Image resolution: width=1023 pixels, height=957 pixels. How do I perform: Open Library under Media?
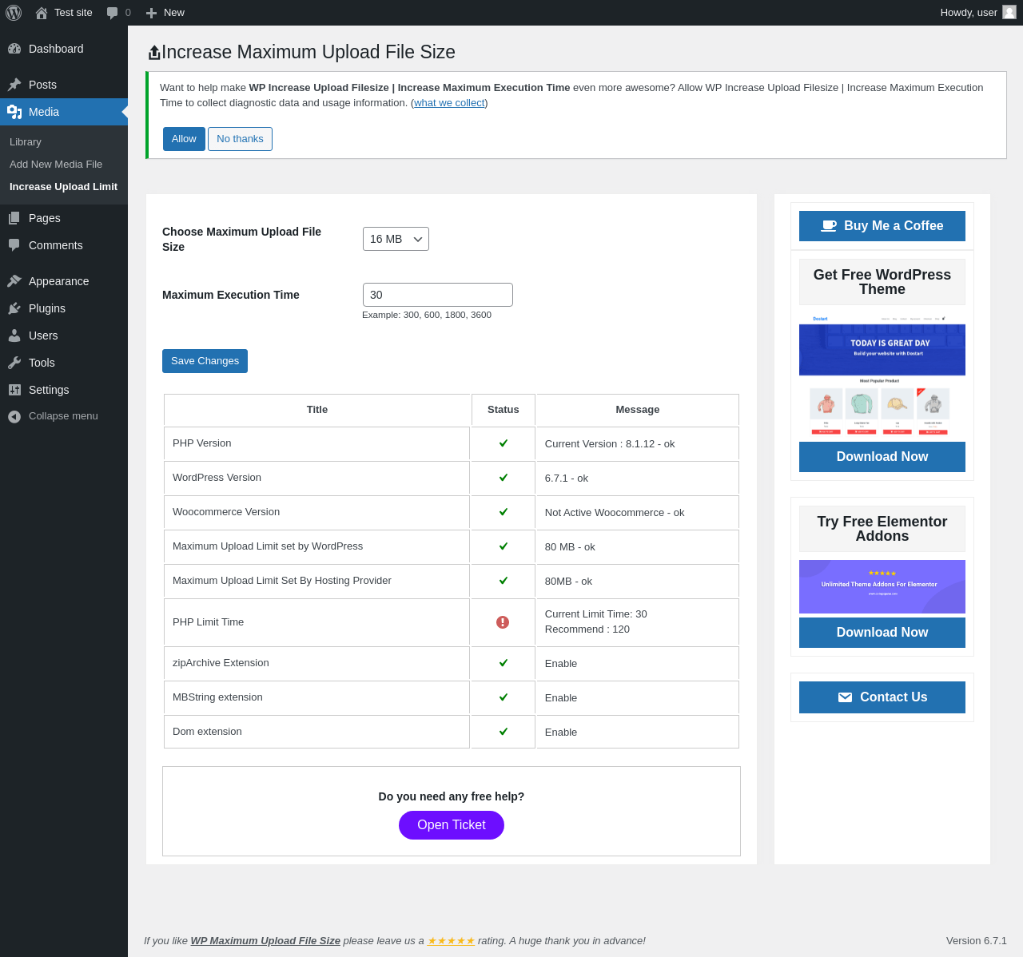26,142
